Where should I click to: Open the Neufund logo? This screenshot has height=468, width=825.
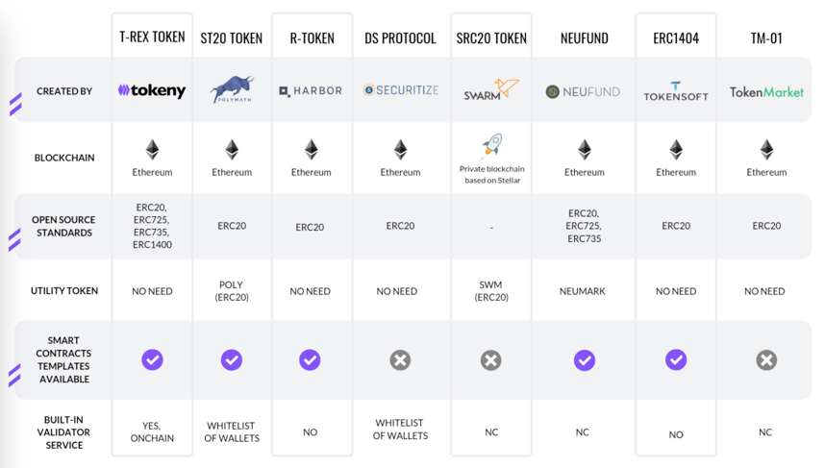pyautogui.click(x=583, y=92)
